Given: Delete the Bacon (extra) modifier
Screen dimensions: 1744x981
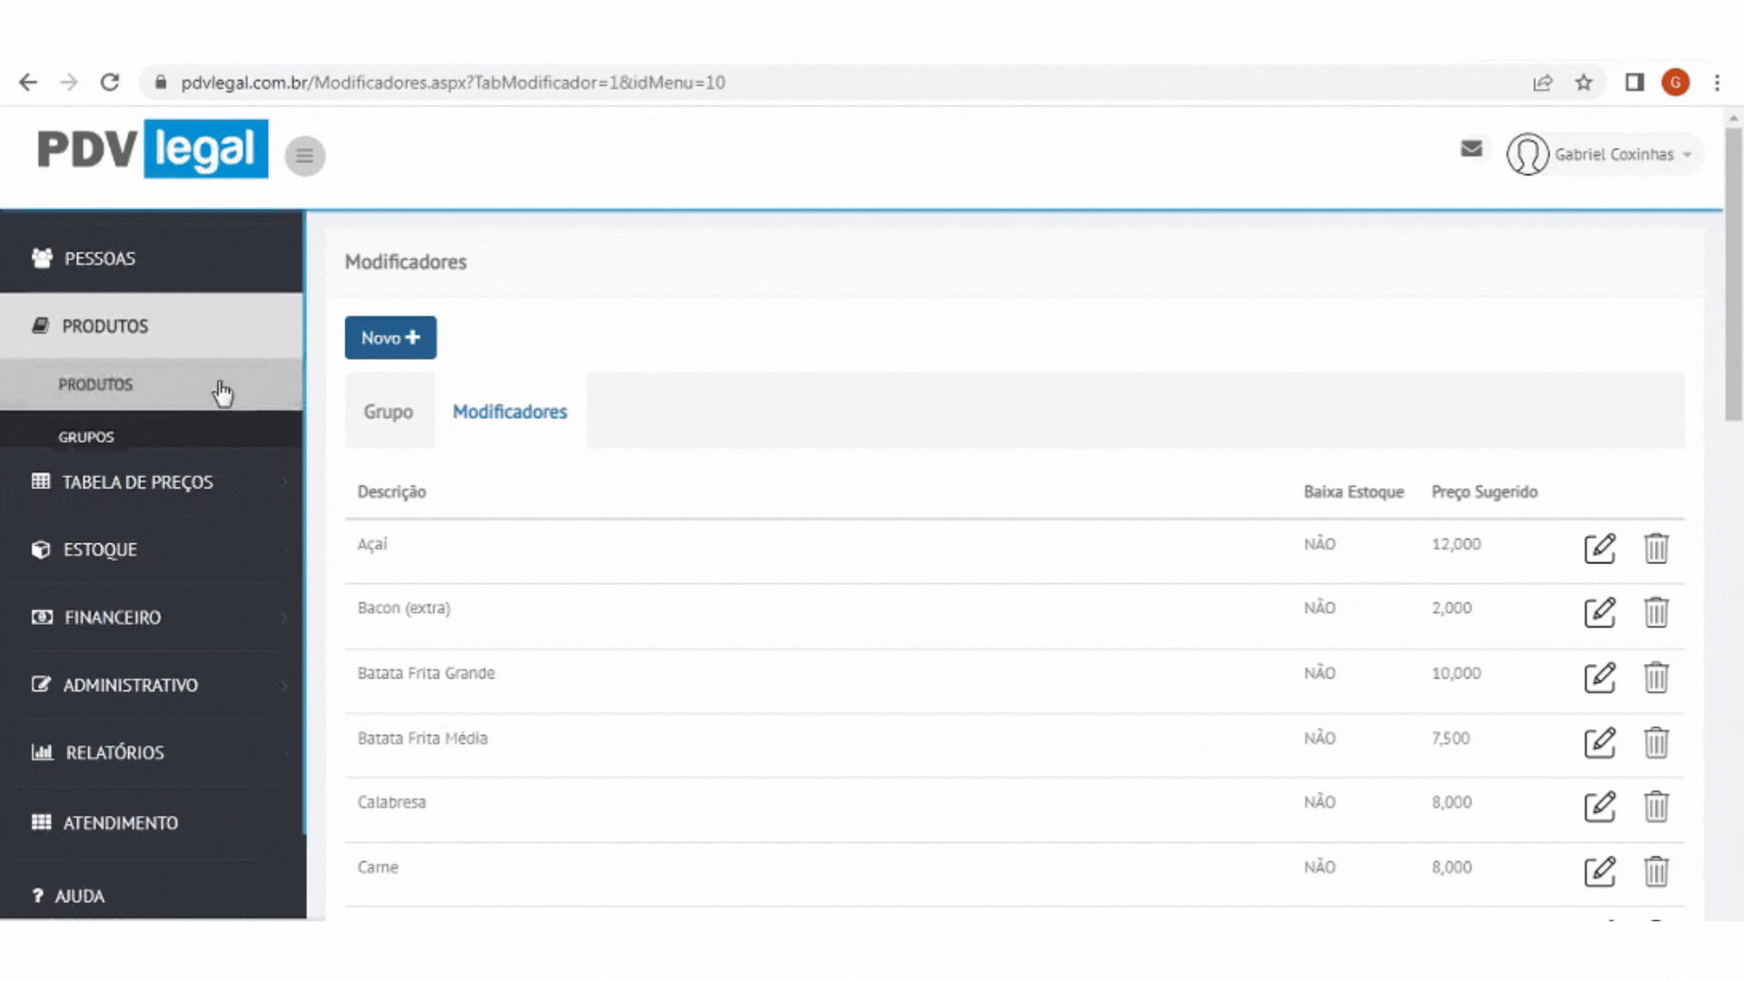Looking at the screenshot, I should click(x=1656, y=612).
